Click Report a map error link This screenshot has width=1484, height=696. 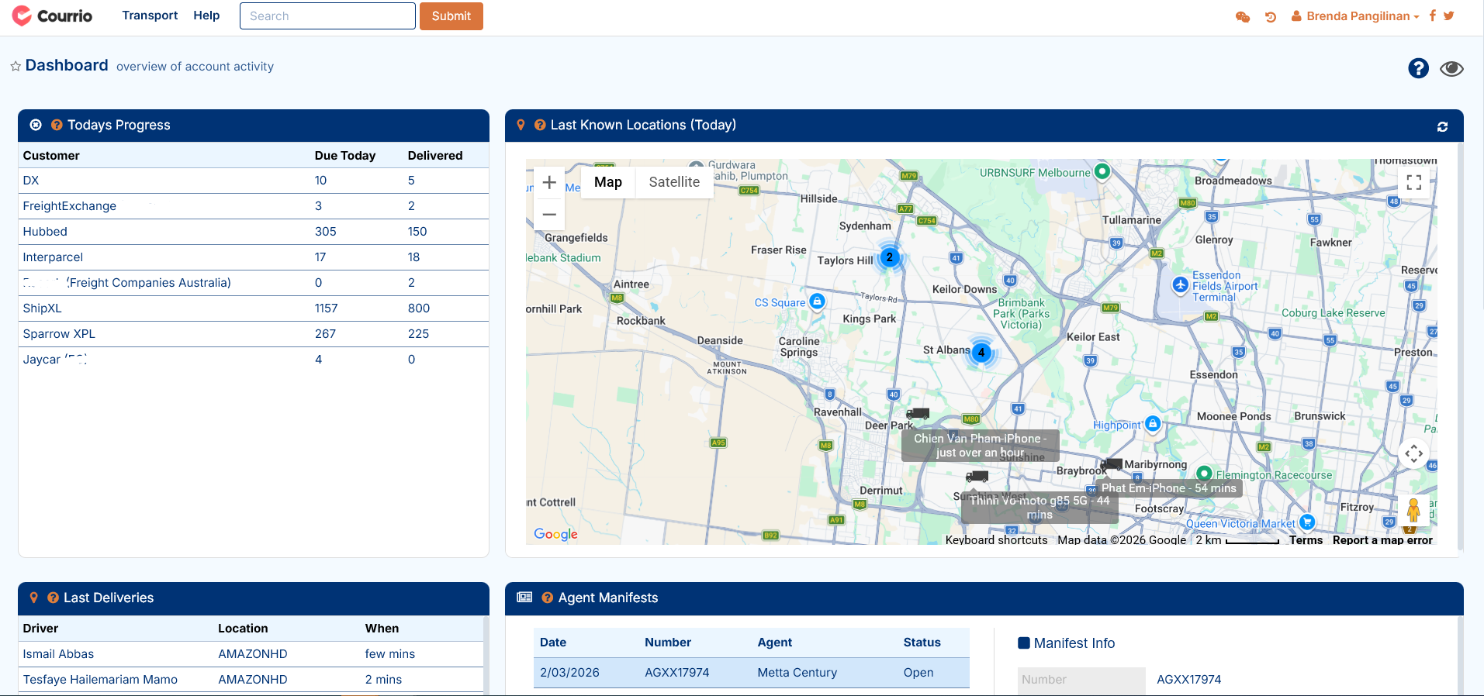click(1382, 540)
